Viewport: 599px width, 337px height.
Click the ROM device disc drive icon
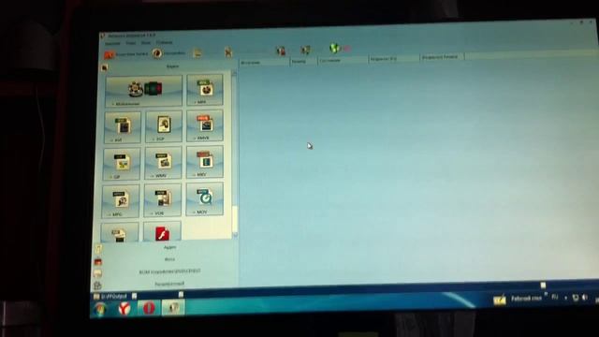click(97, 273)
